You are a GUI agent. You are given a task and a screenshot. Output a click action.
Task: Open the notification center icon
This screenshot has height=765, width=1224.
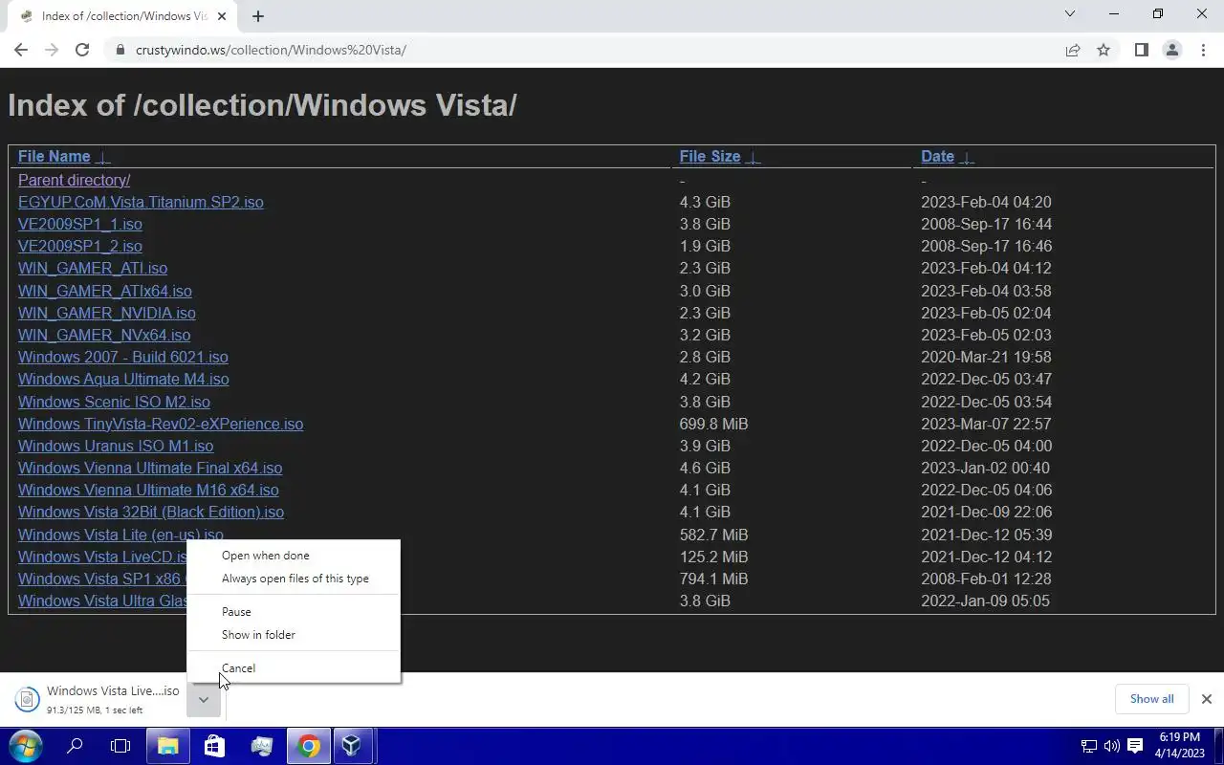coord(1135,746)
